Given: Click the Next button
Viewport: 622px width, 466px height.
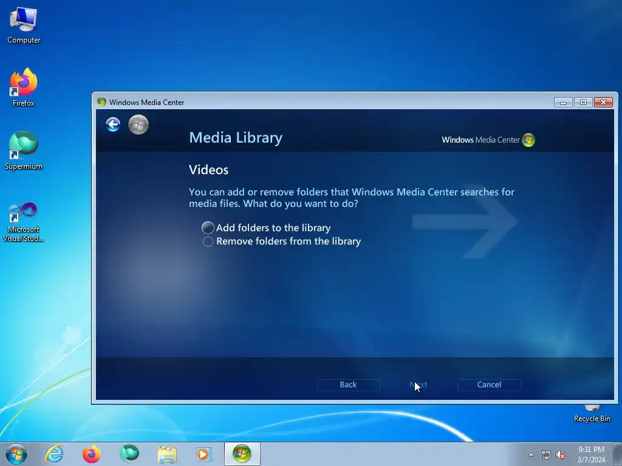Looking at the screenshot, I should pos(419,385).
